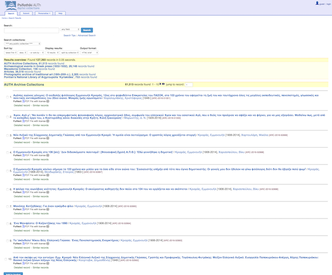Go to next results page arrow

pos(161,84)
